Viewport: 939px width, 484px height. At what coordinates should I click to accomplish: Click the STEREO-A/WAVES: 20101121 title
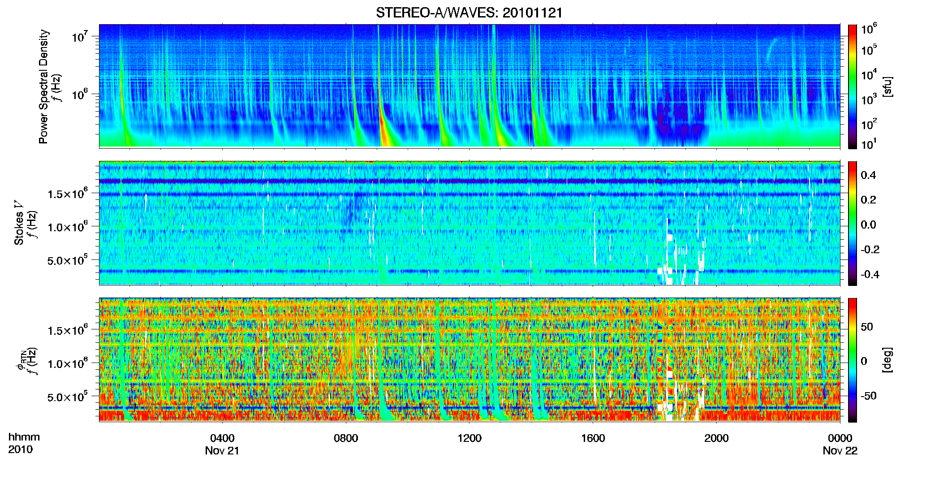tap(469, 13)
